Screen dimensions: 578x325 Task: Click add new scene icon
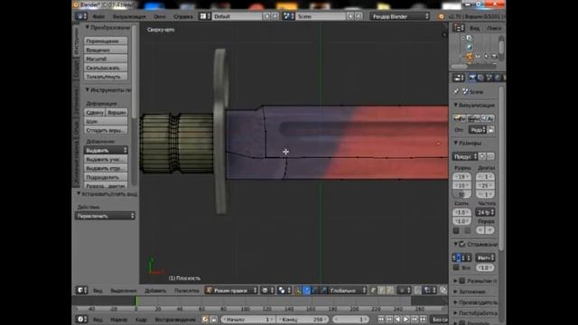(350, 16)
